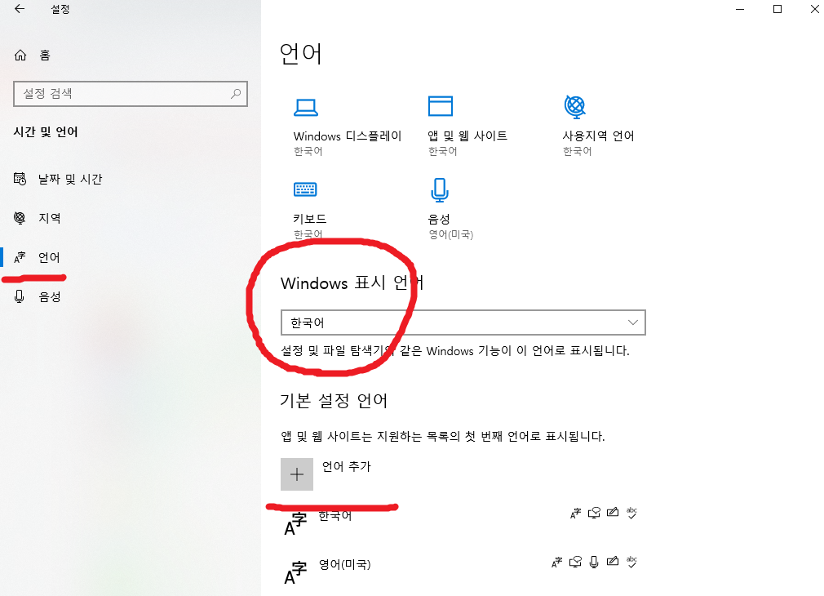The height and width of the screenshot is (596, 824).
Task: Select 영어(미국) in preferred languages list
Action: 345,564
